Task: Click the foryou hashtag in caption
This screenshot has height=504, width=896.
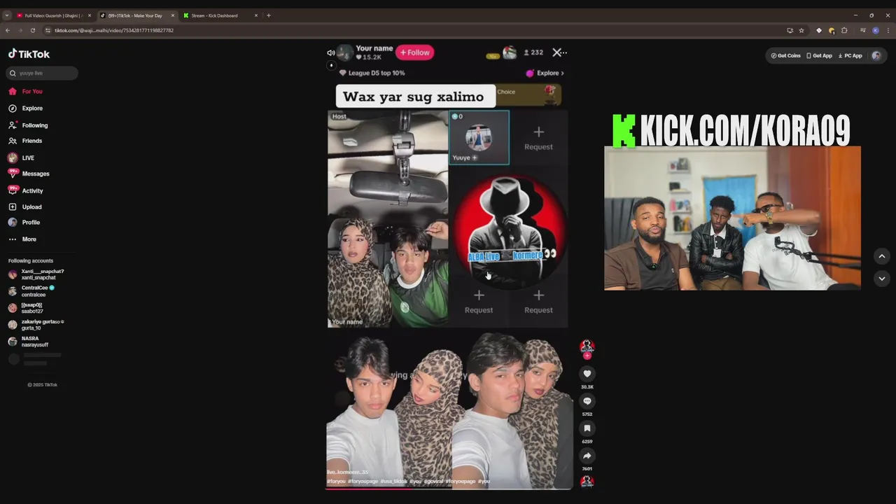Action: tap(336, 482)
